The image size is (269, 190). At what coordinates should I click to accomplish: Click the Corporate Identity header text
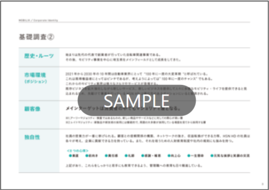pyautogui.click(x=45, y=20)
